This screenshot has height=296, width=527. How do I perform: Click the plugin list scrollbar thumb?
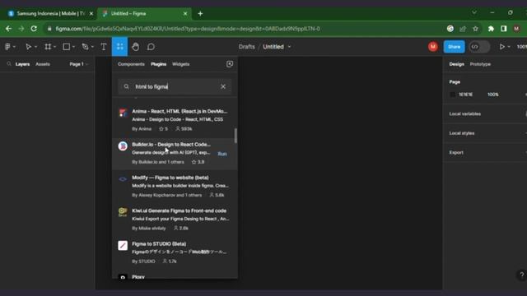point(236,136)
